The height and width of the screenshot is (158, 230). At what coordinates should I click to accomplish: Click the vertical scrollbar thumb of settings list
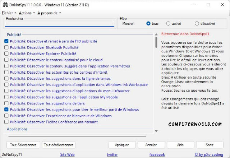coord(156,42)
